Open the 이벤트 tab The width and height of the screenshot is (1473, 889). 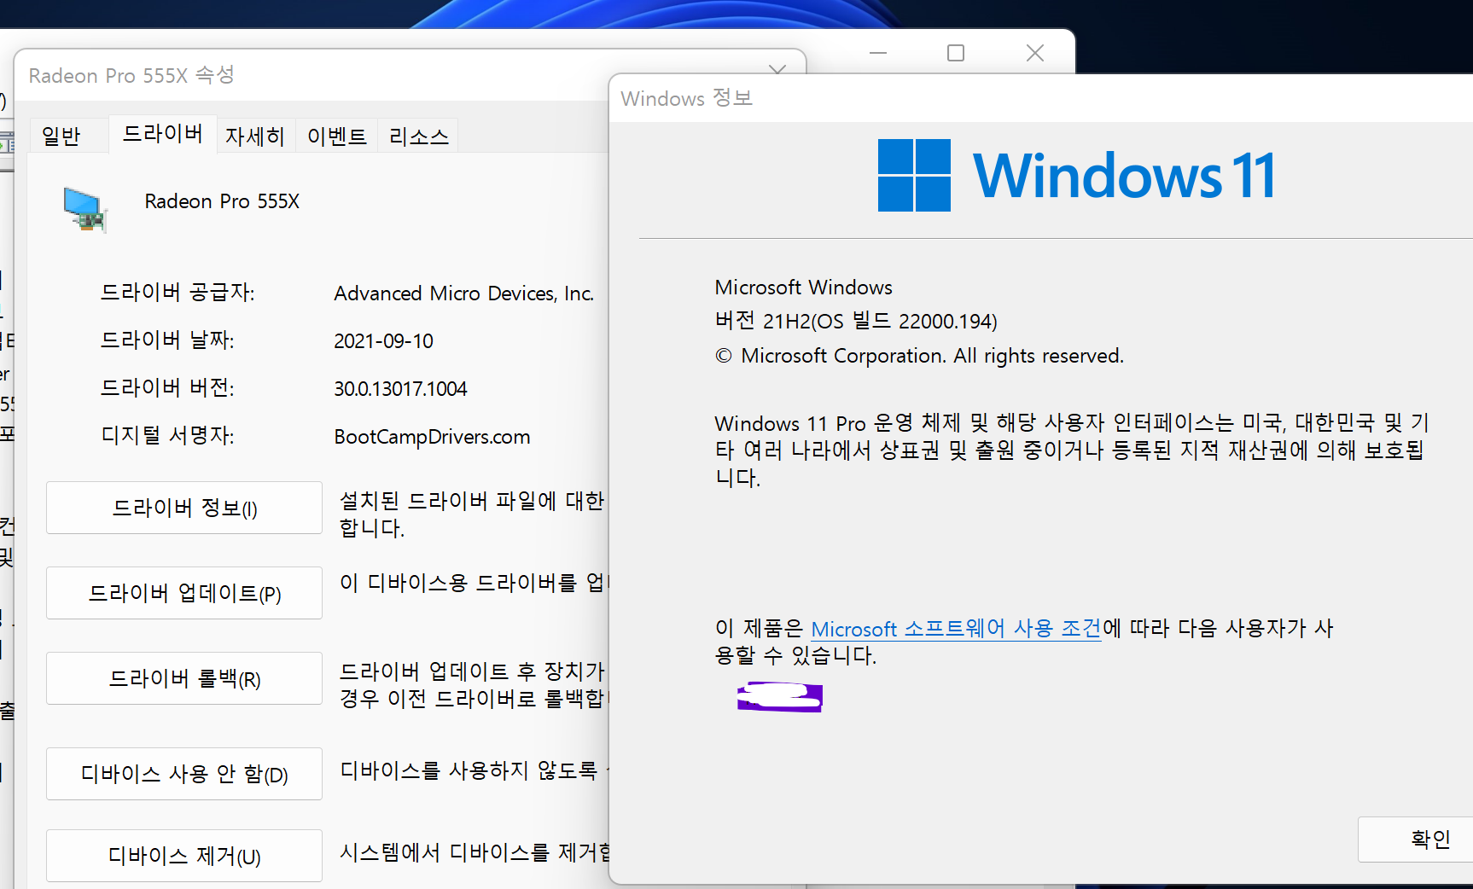tap(336, 136)
